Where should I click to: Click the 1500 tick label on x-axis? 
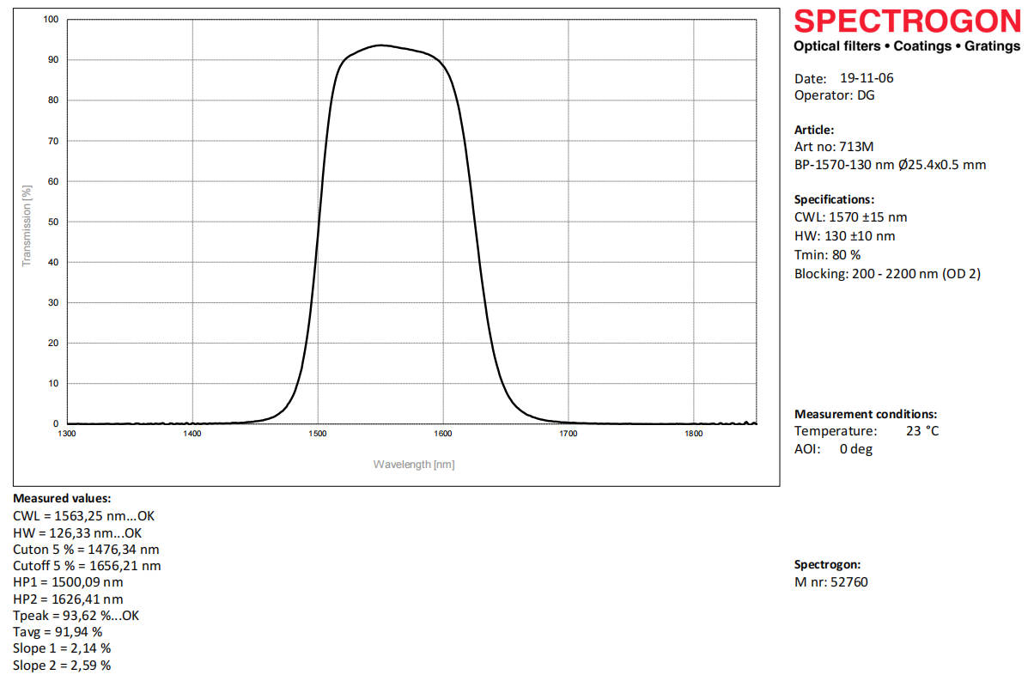click(x=318, y=434)
